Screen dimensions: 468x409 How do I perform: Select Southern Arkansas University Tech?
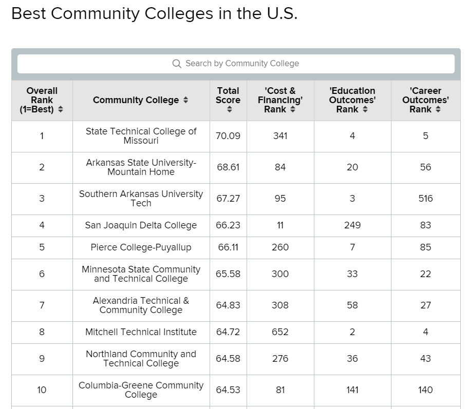[141, 199]
